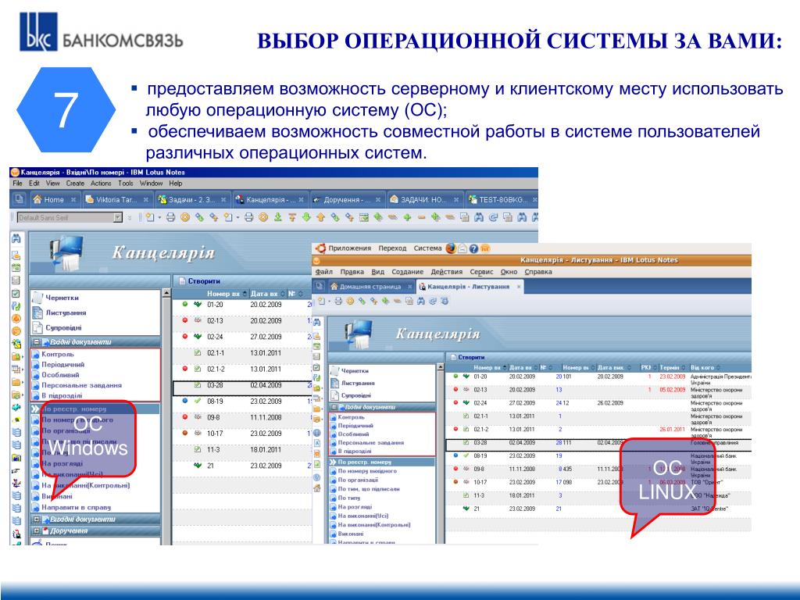This screenshot has height=600, width=800.
Task: Click the globe icon in the Linux left sidebar
Action: (317, 433)
